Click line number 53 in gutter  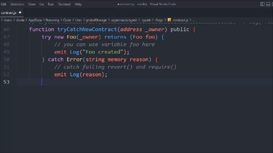click(x=6, y=82)
